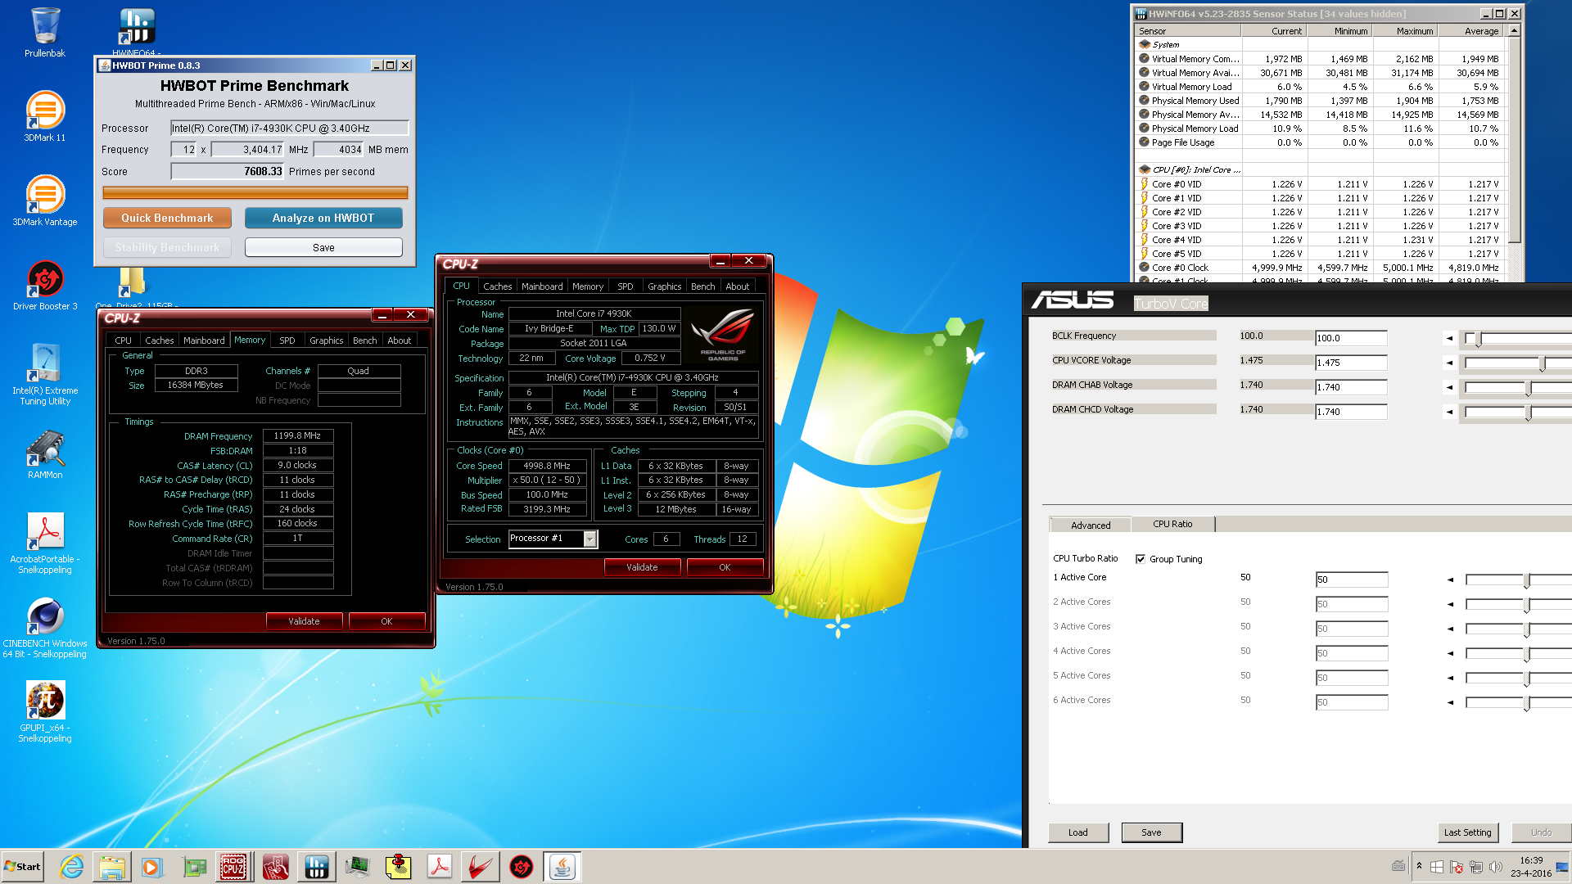The width and height of the screenshot is (1572, 884).
Task: Open the Processor #1 selection dropdown
Action: point(589,539)
